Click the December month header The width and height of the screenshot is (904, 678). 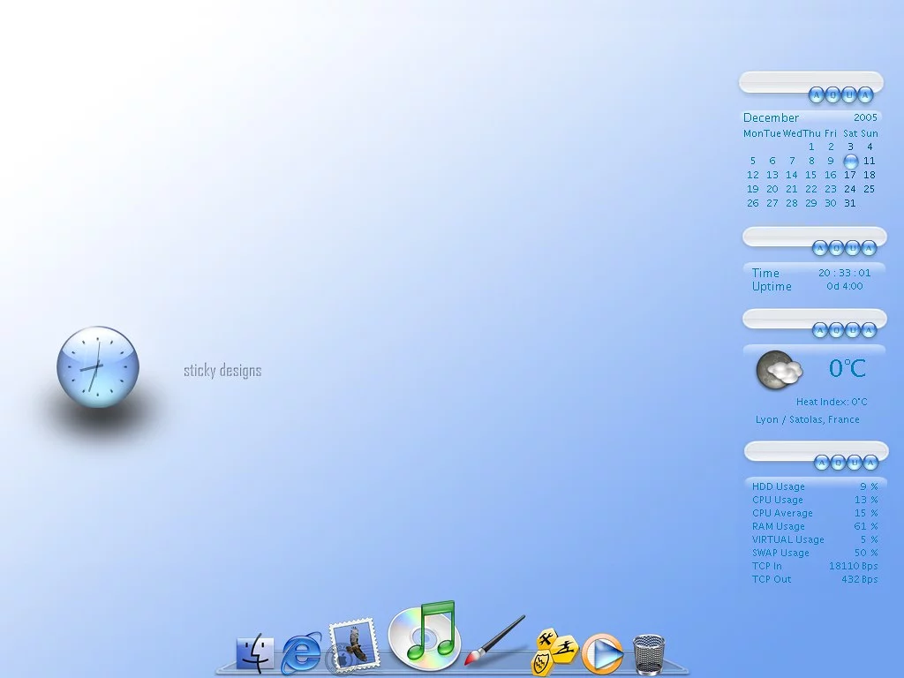[x=771, y=117]
